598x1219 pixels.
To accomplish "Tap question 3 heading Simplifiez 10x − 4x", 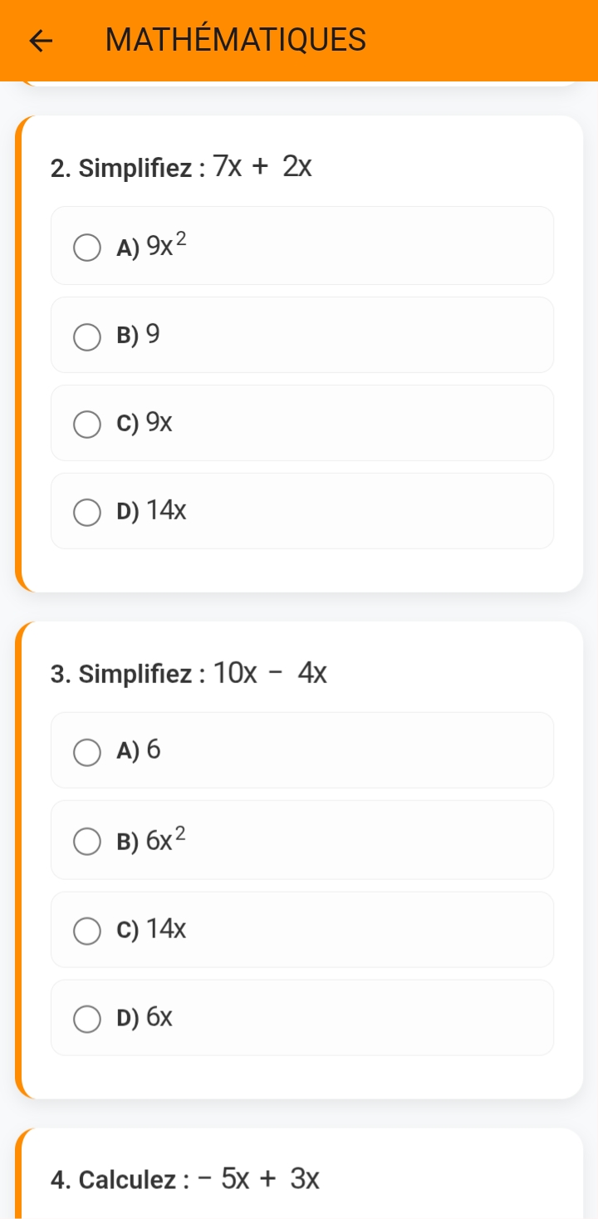I will (189, 673).
